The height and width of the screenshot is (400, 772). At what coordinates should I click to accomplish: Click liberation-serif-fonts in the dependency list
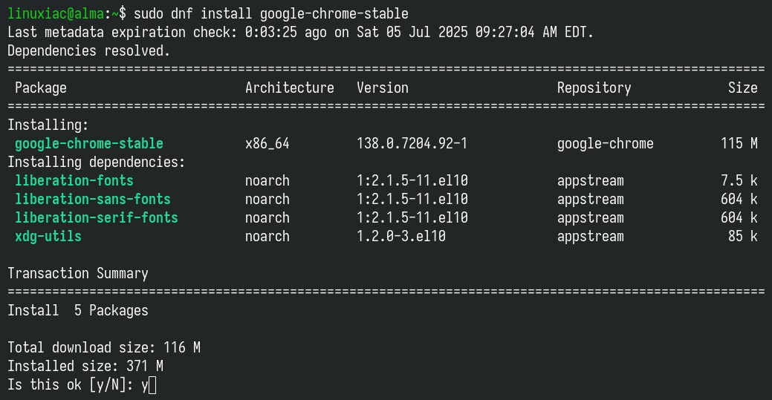(97, 217)
